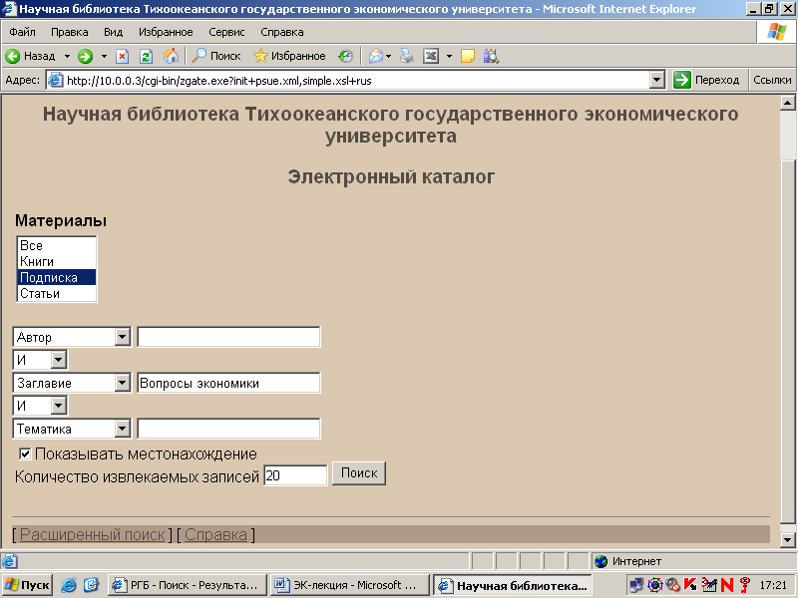Select Книги in the Материалы list

(x=57, y=261)
